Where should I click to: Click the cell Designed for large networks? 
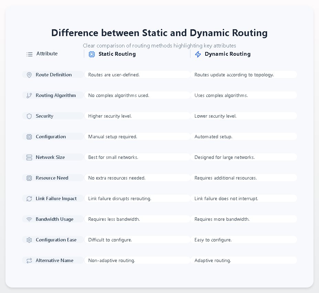coord(244,157)
